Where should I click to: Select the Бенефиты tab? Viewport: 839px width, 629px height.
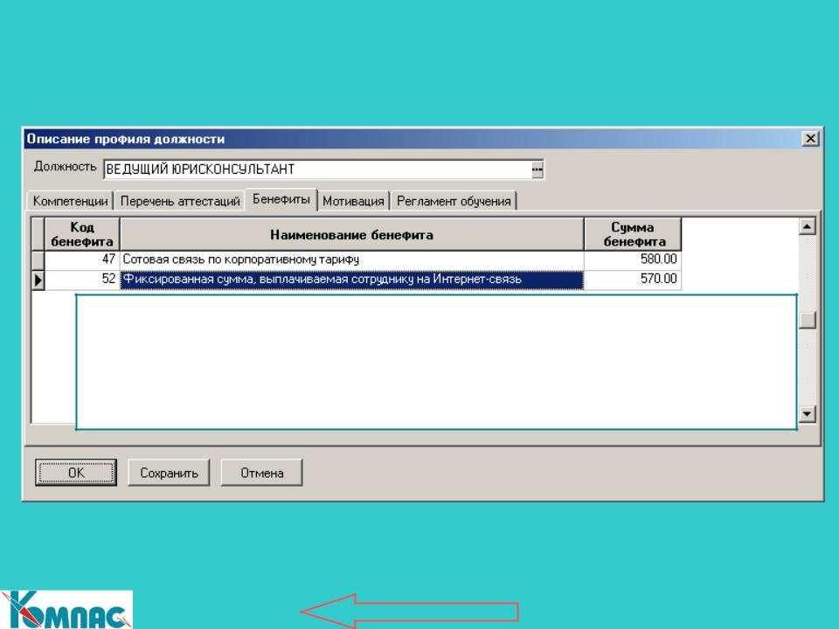pyautogui.click(x=281, y=199)
